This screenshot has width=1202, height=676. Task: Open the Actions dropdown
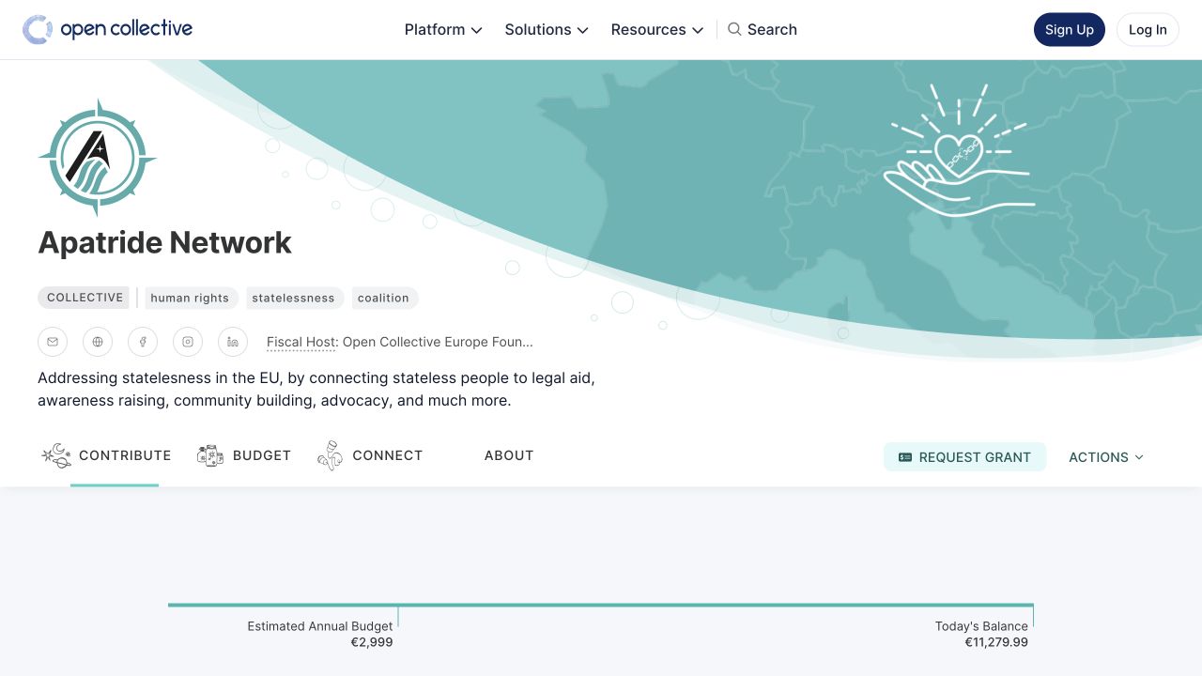point(1106,457)
